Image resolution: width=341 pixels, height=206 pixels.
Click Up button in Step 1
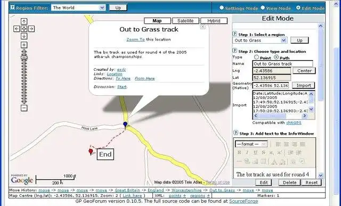299,40
